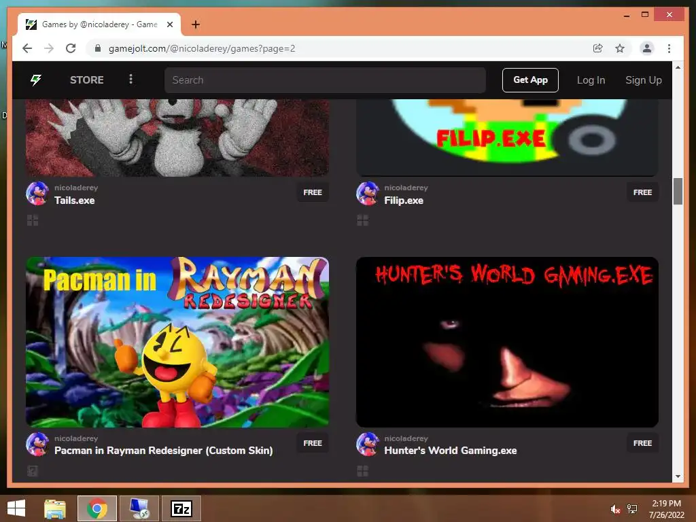The width and height of the screenshot is (696, 522).
Task: Click the nicoladerey name above Tails.exe
Action: tap(76, 188)
